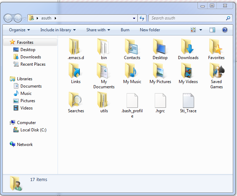Click the Searches folder icon
Screen dimensions: 237x196
point(76,100)
